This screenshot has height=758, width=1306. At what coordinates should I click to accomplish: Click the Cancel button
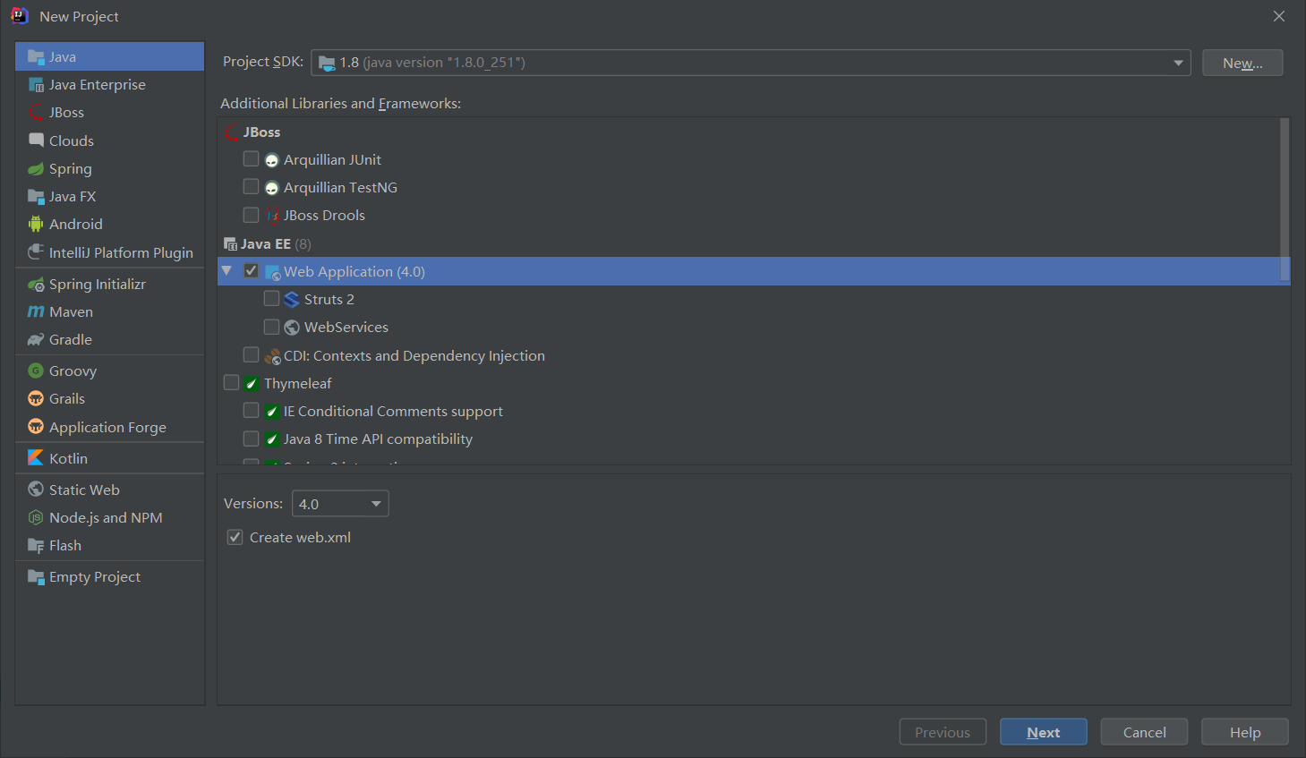[1145, 732]
